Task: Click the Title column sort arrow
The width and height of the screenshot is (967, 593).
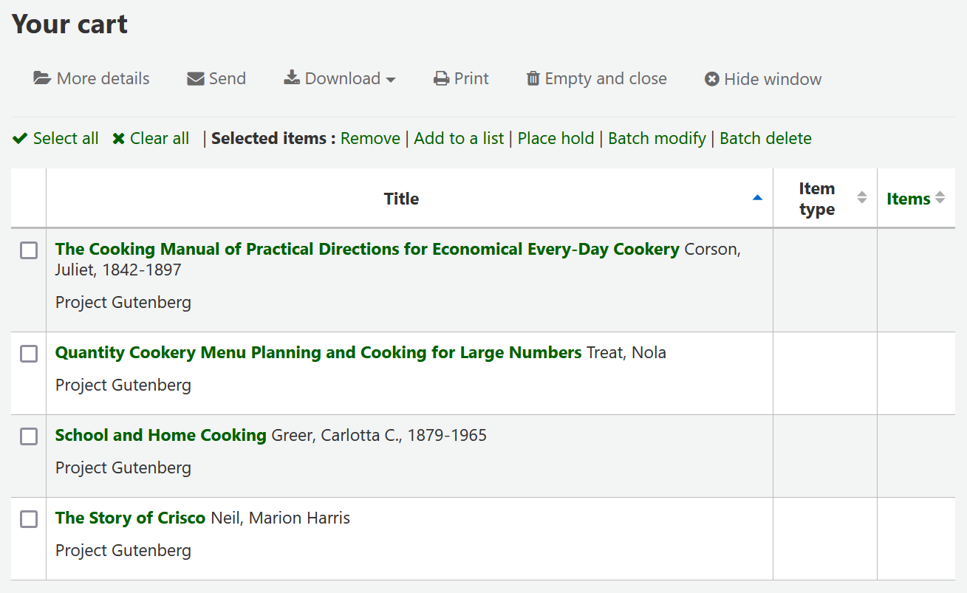Action: 757,198
